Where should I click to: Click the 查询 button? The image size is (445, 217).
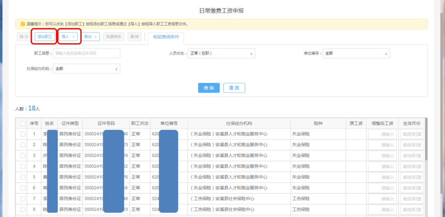click(x=209, y=88)
